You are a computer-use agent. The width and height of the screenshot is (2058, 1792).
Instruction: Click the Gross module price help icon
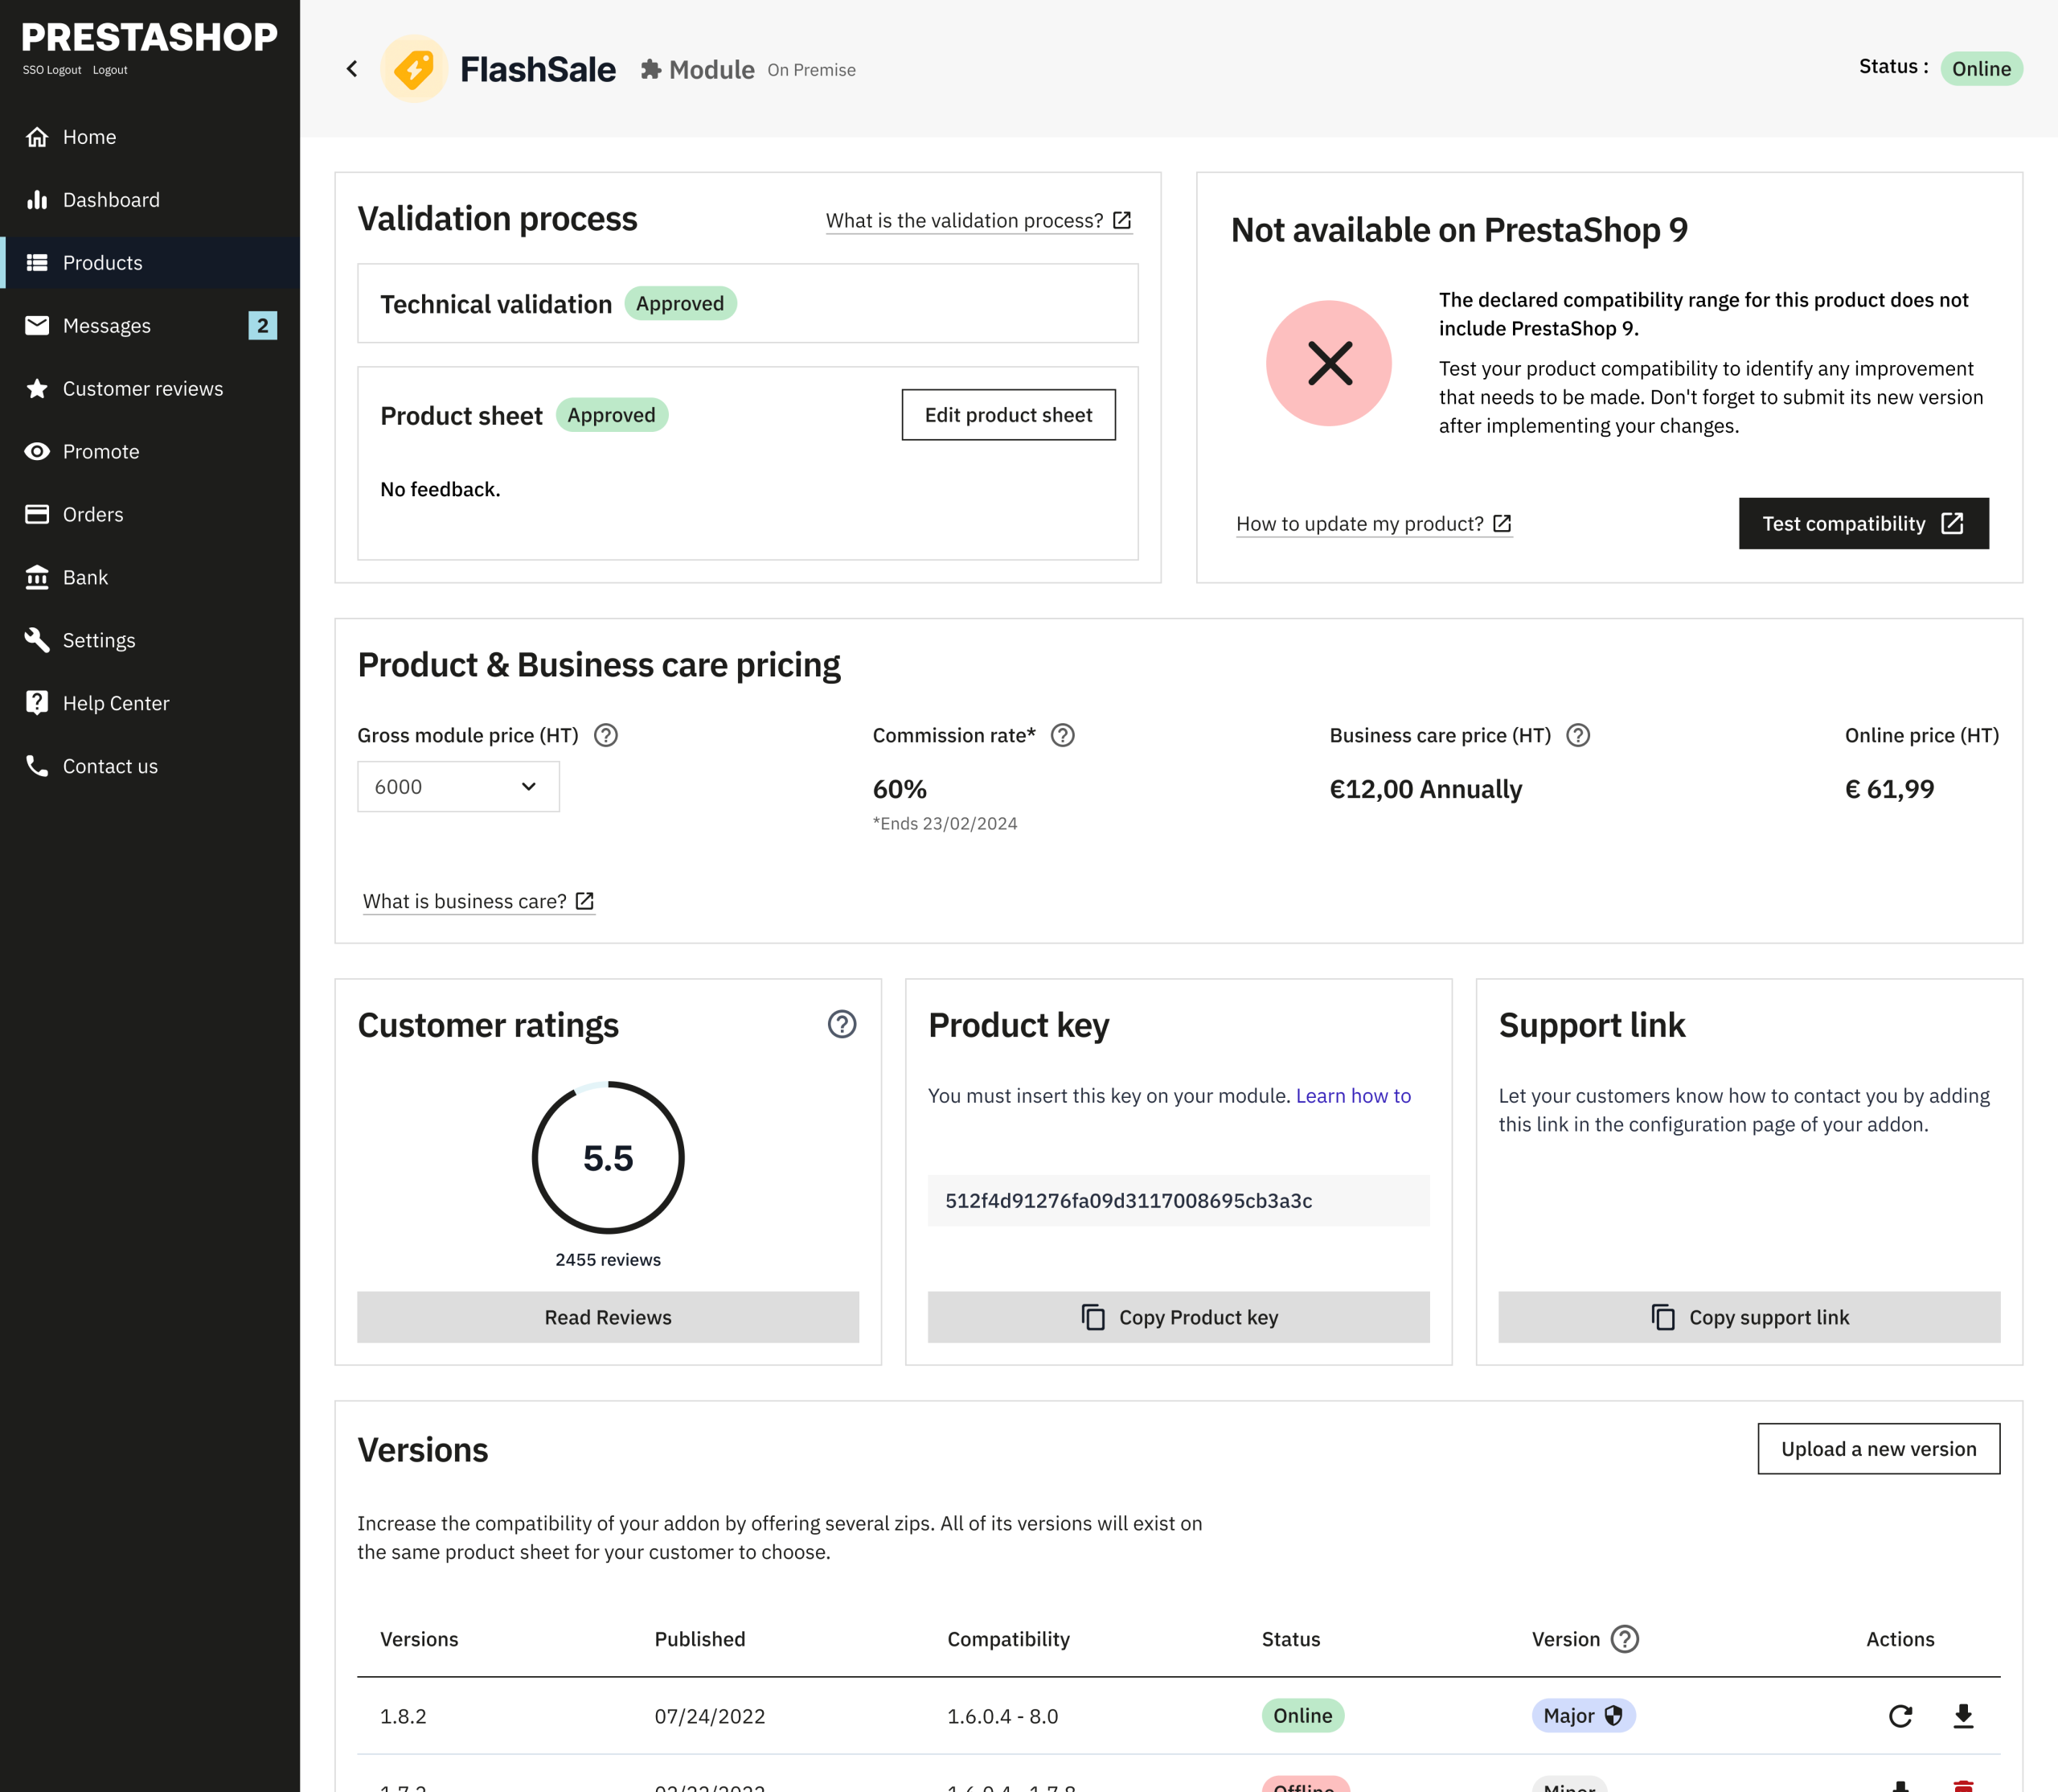605,735
